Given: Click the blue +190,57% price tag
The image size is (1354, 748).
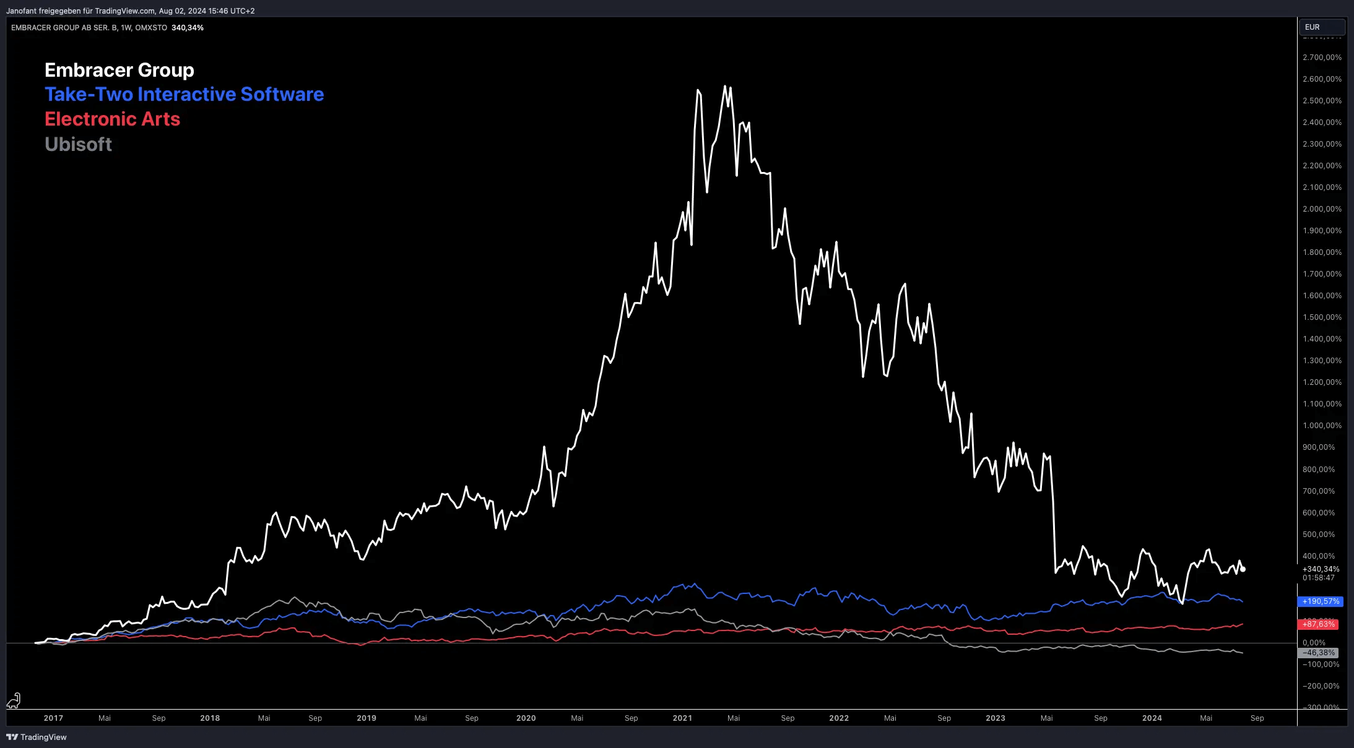Looking at the screenshot, I should (1321, 601).
